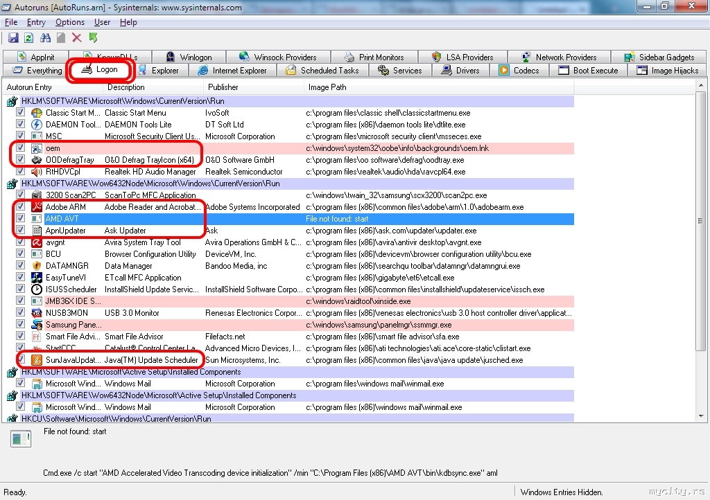Image resolution: width=710 pixels, height=500 pixels.
Task: Click the Classic Start Menu shell icon
Action: [x=36, y=113]
